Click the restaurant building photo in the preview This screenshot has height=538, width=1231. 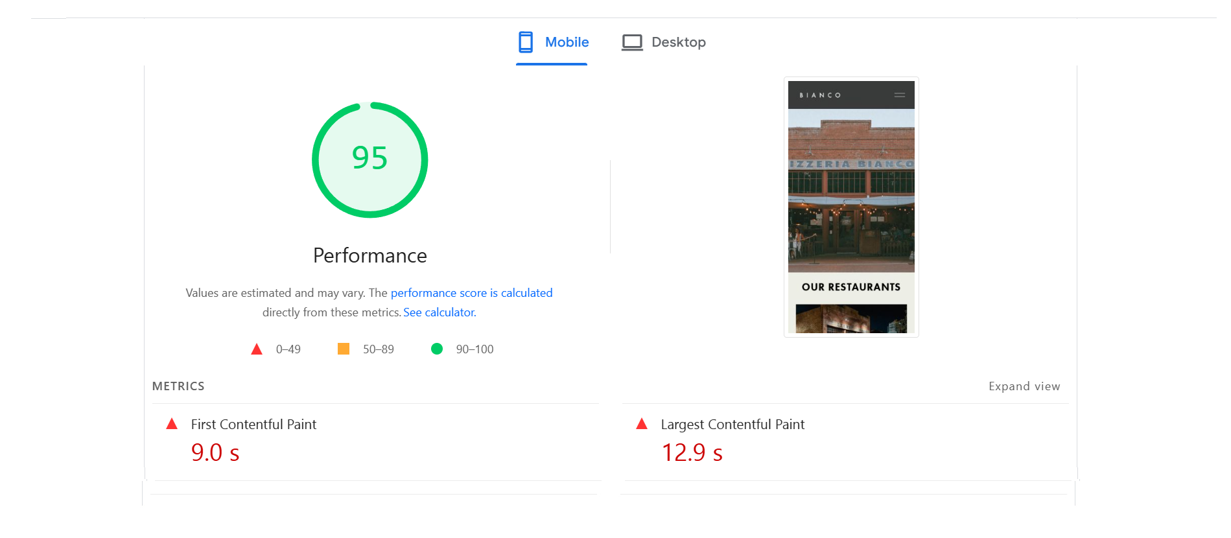[851, 191]
